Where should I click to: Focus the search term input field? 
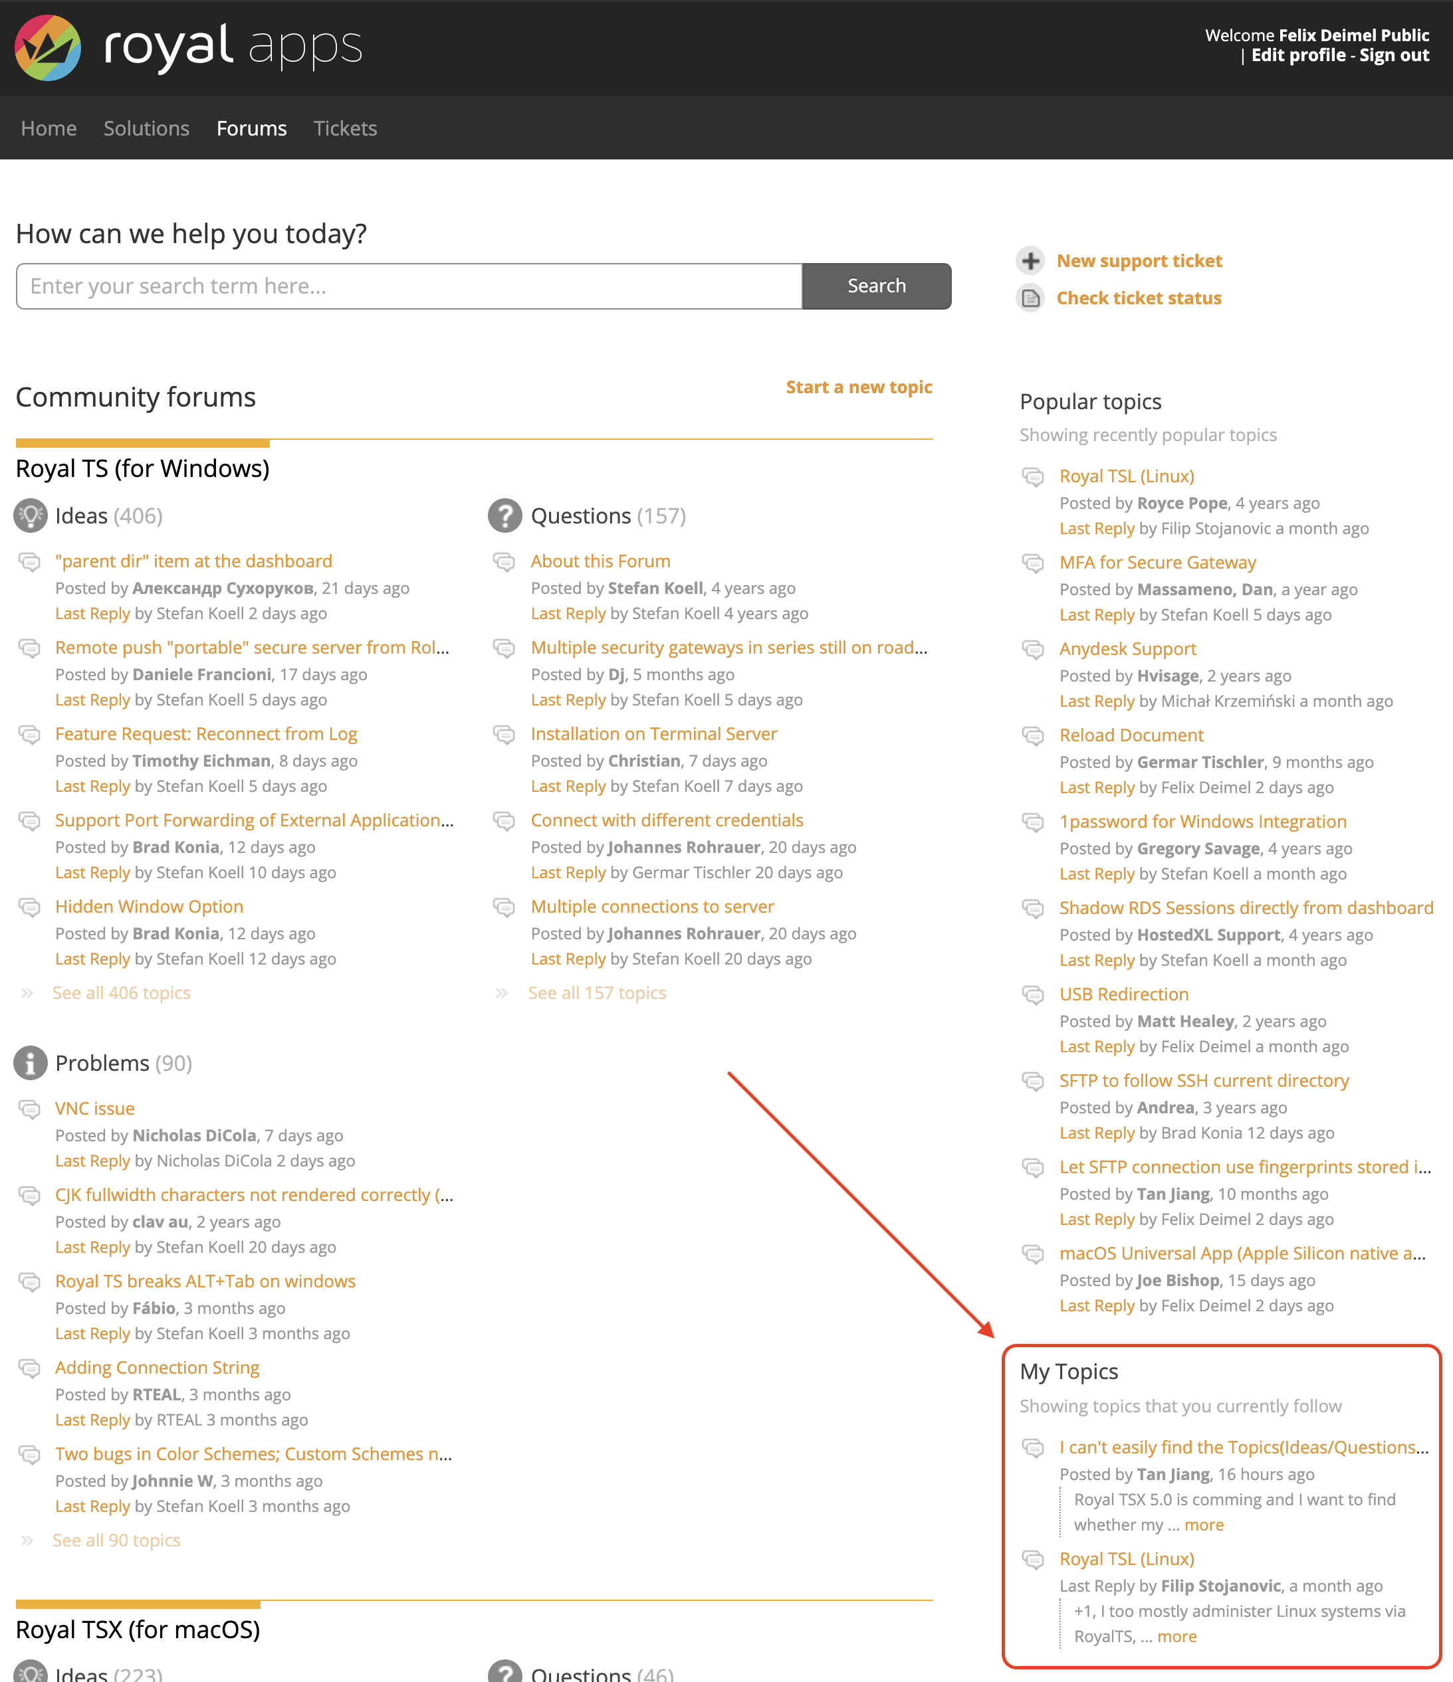click(409, 286)
